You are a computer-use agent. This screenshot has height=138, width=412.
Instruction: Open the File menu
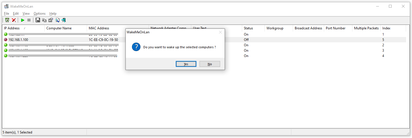[x=6, y=13]
